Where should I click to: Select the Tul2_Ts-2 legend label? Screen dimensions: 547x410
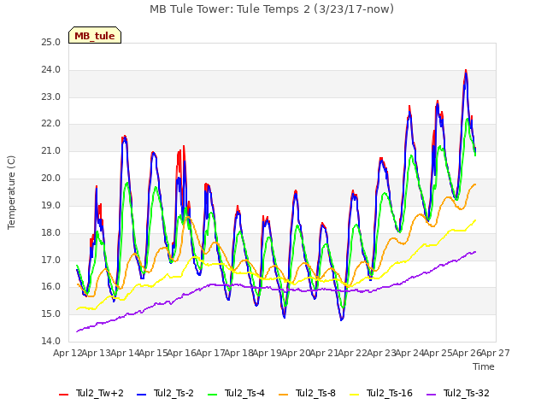(174, 393)
